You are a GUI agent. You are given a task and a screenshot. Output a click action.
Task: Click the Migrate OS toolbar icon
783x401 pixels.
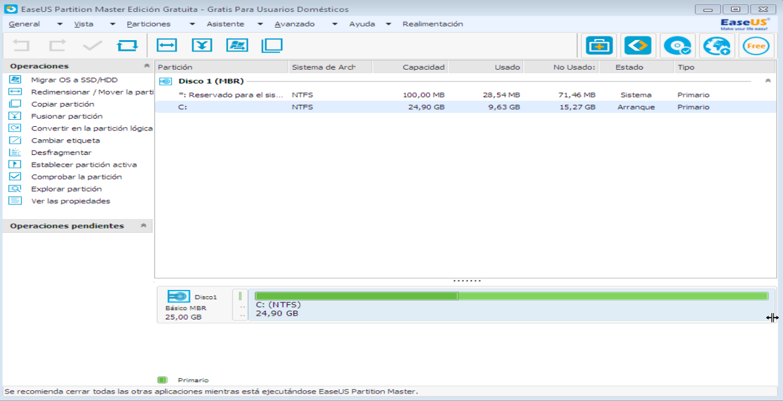pyautogui.click(x=237, y=45)
